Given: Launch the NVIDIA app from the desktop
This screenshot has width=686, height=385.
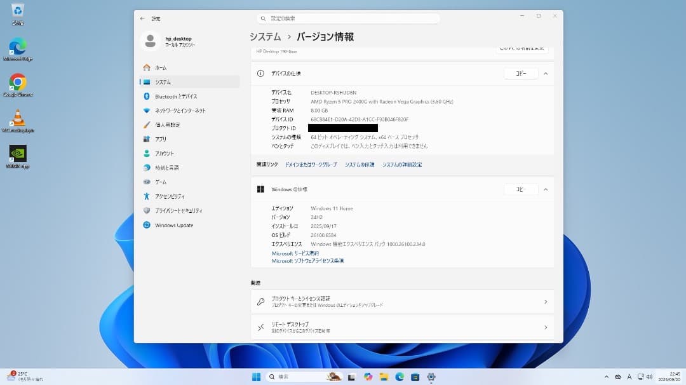Looking at the screenshot, I should coord(17,154).
